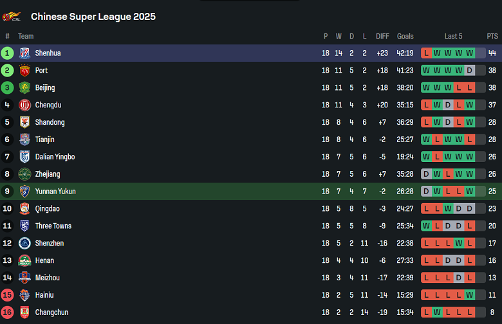Open the Tianjin team page
The image size is (502, 324).
(44, 139)
